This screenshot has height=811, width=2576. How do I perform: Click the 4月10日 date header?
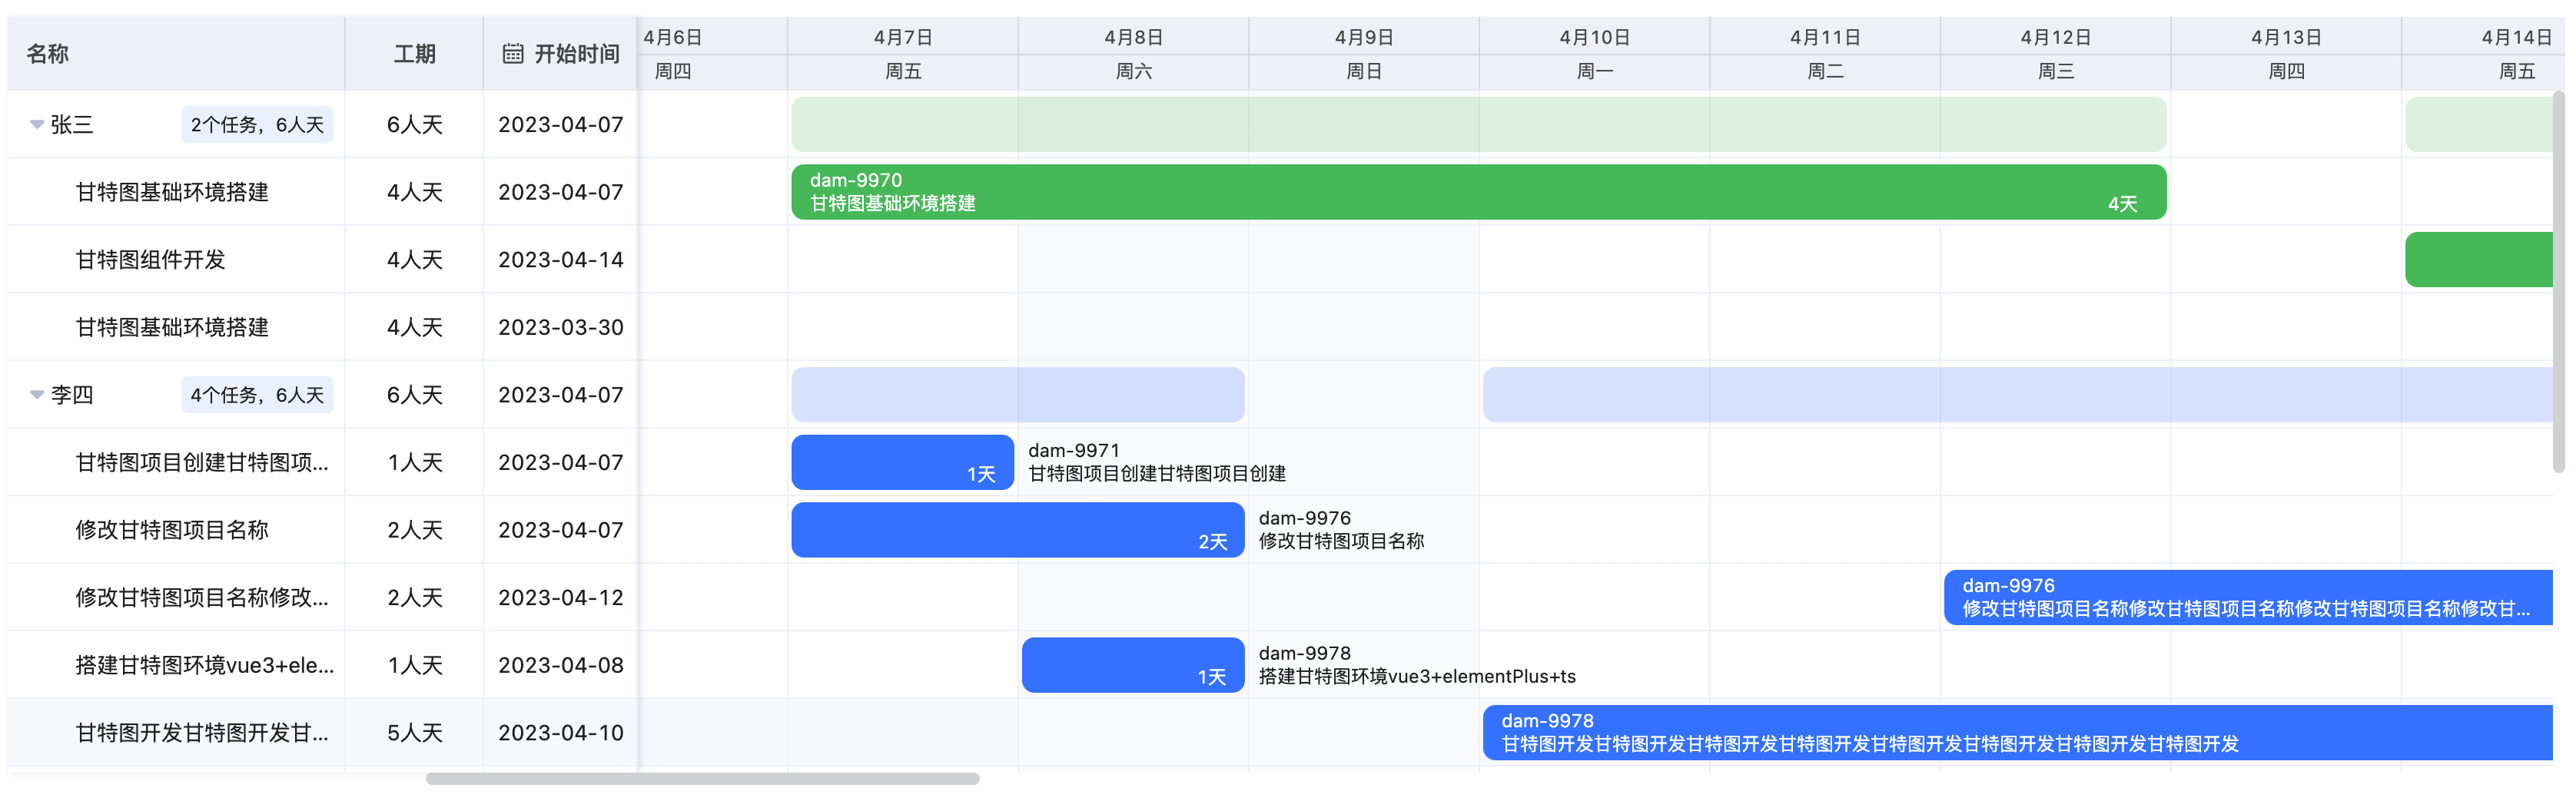[1594, 37]
